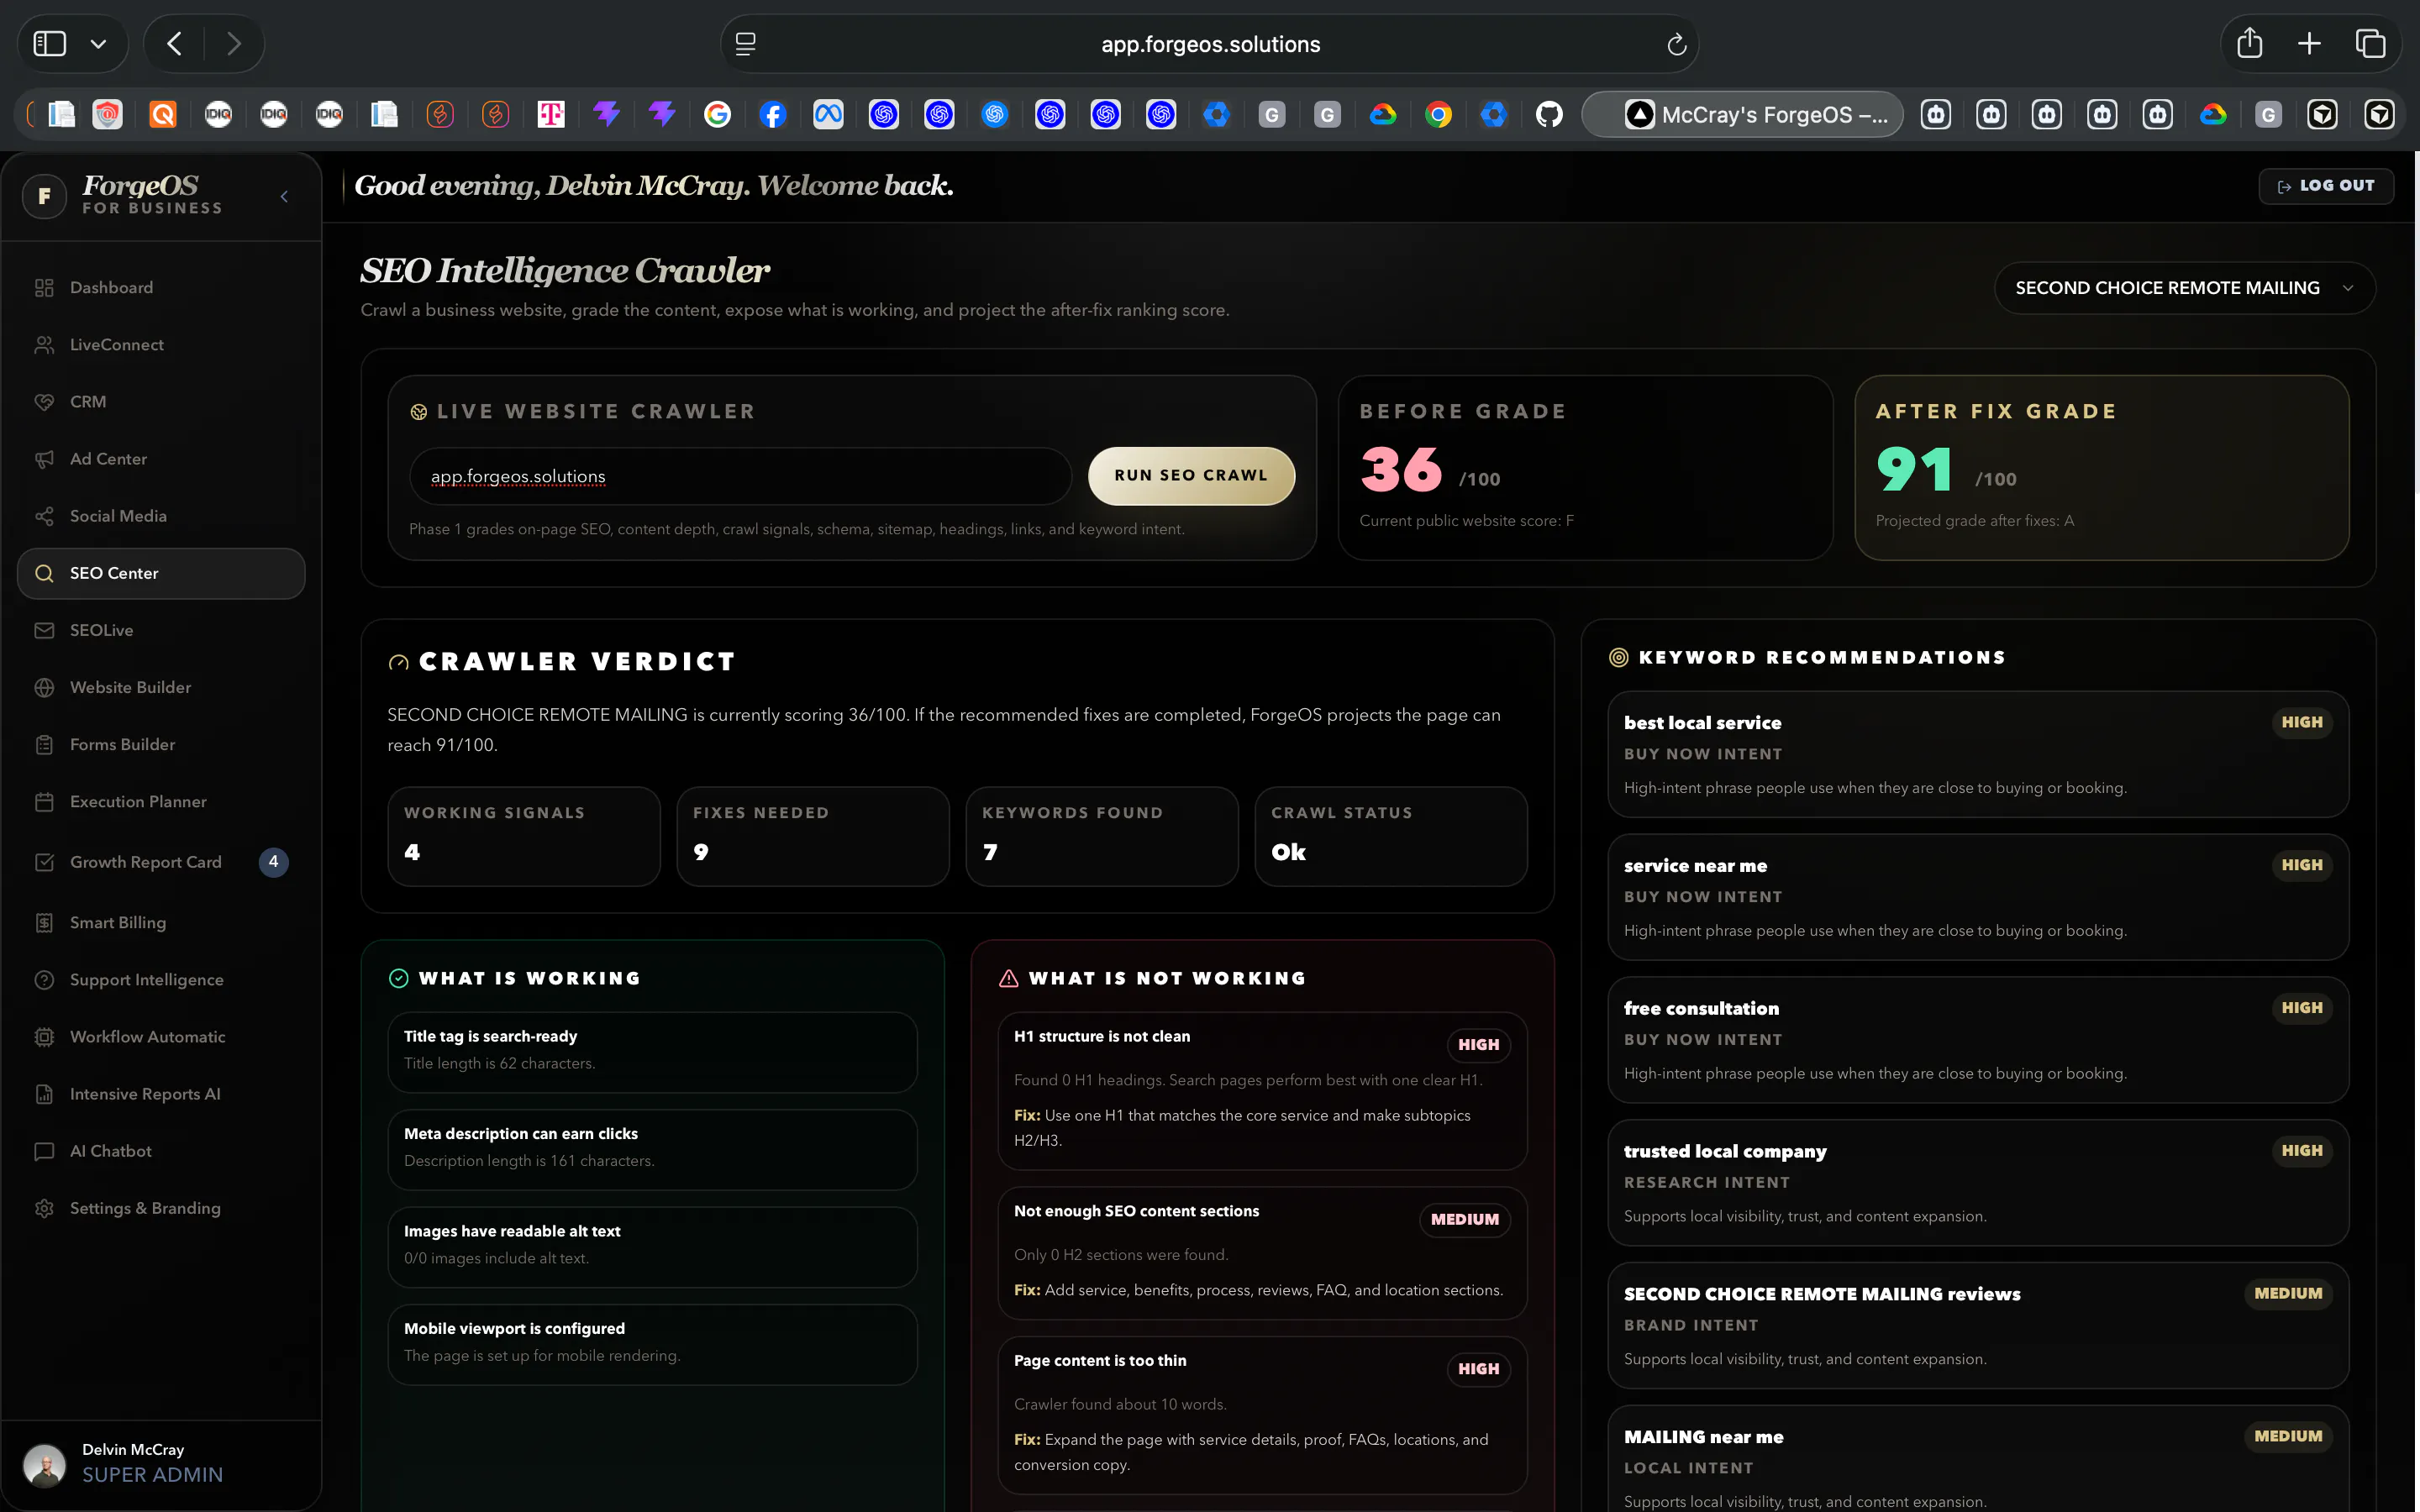Open Intensive Reports AI in sidebar
The height and width of the screenshot is (1512, 2420).
tap(160, 1094)
